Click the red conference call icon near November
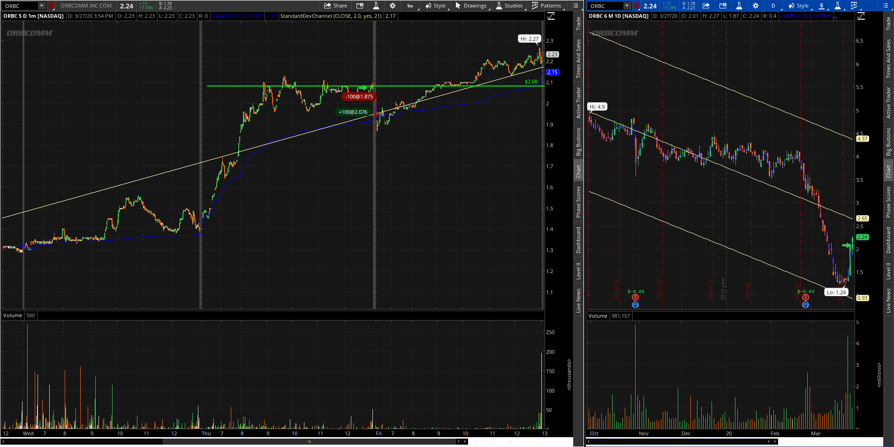The image size is (894, 447). coord(636,298)
